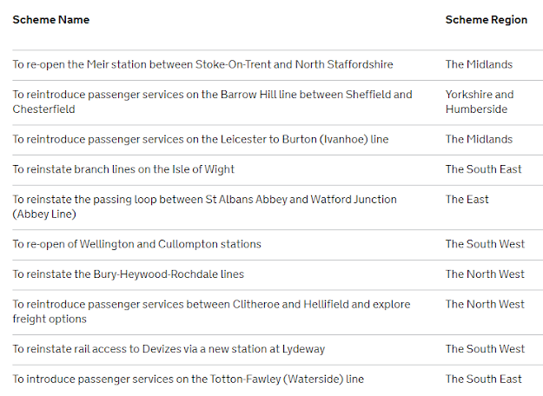Click The South West region for Wellington row
This screenshot has height=396, width=543.
coord(485,244)
